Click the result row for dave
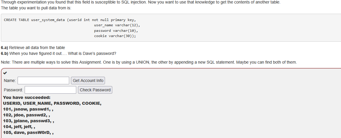Viewport: 341px width, 138px height. pyautogui.click(x=28, y=132)
